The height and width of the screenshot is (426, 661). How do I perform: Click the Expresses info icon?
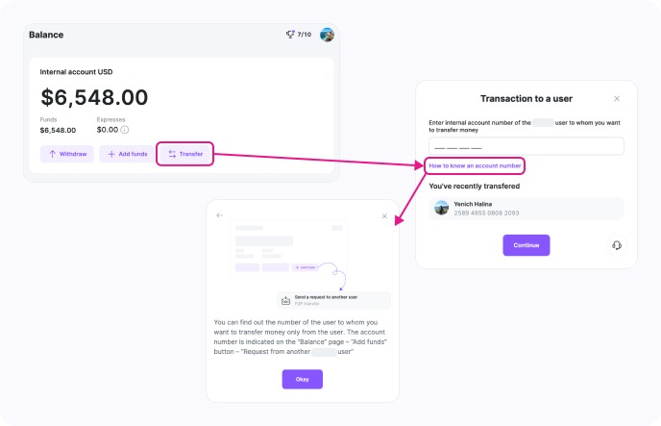(x=125, y=130)
